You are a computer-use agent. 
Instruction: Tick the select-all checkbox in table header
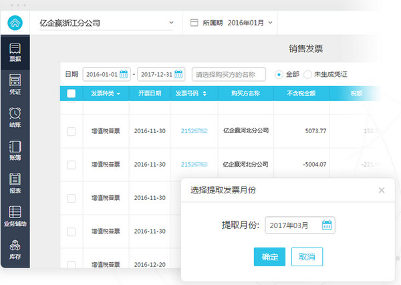tap(71, 94)
